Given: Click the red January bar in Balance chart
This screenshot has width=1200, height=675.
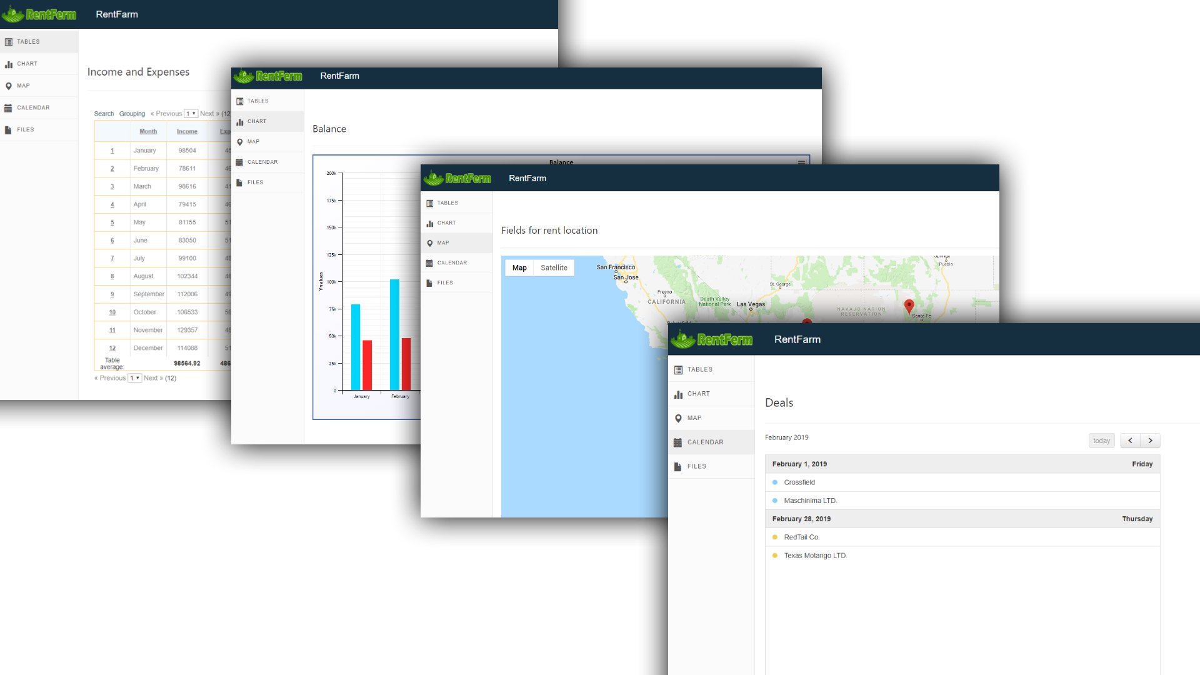Looking at the screenshot, I should (x=367, y=366).
